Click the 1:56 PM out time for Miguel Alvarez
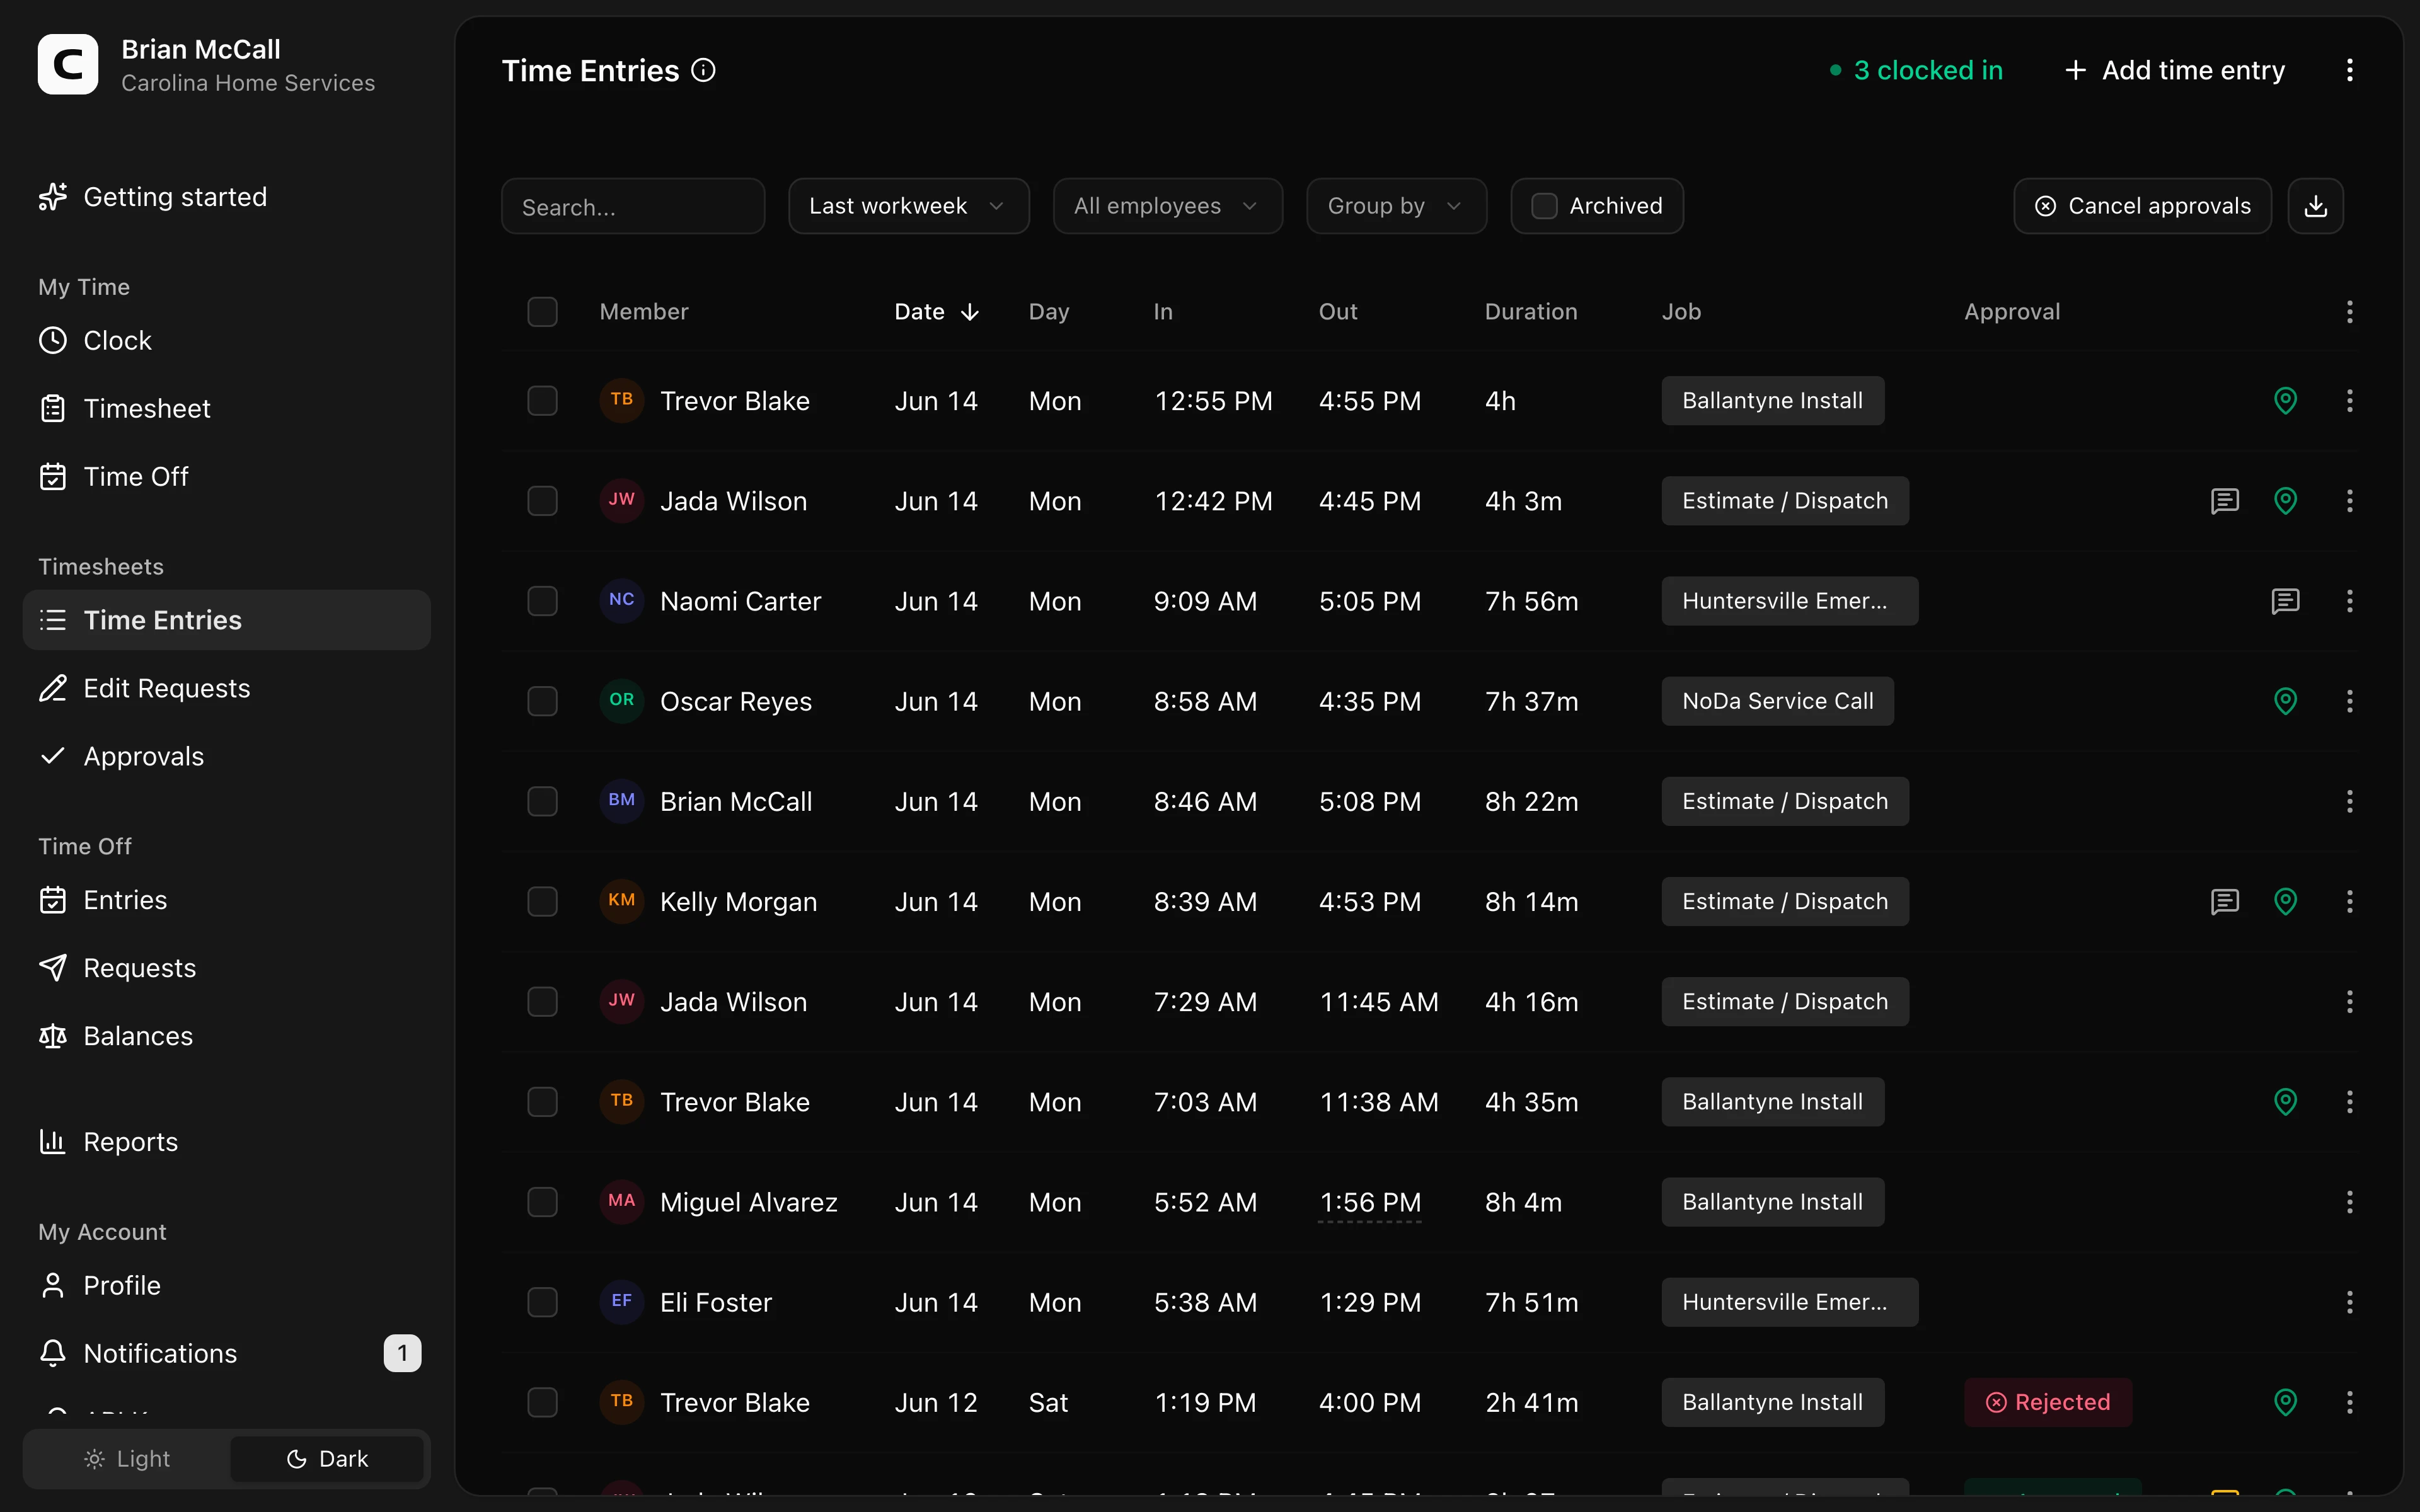The height and width of the screenshot is (1512, 2420). click(1369, 1202)
